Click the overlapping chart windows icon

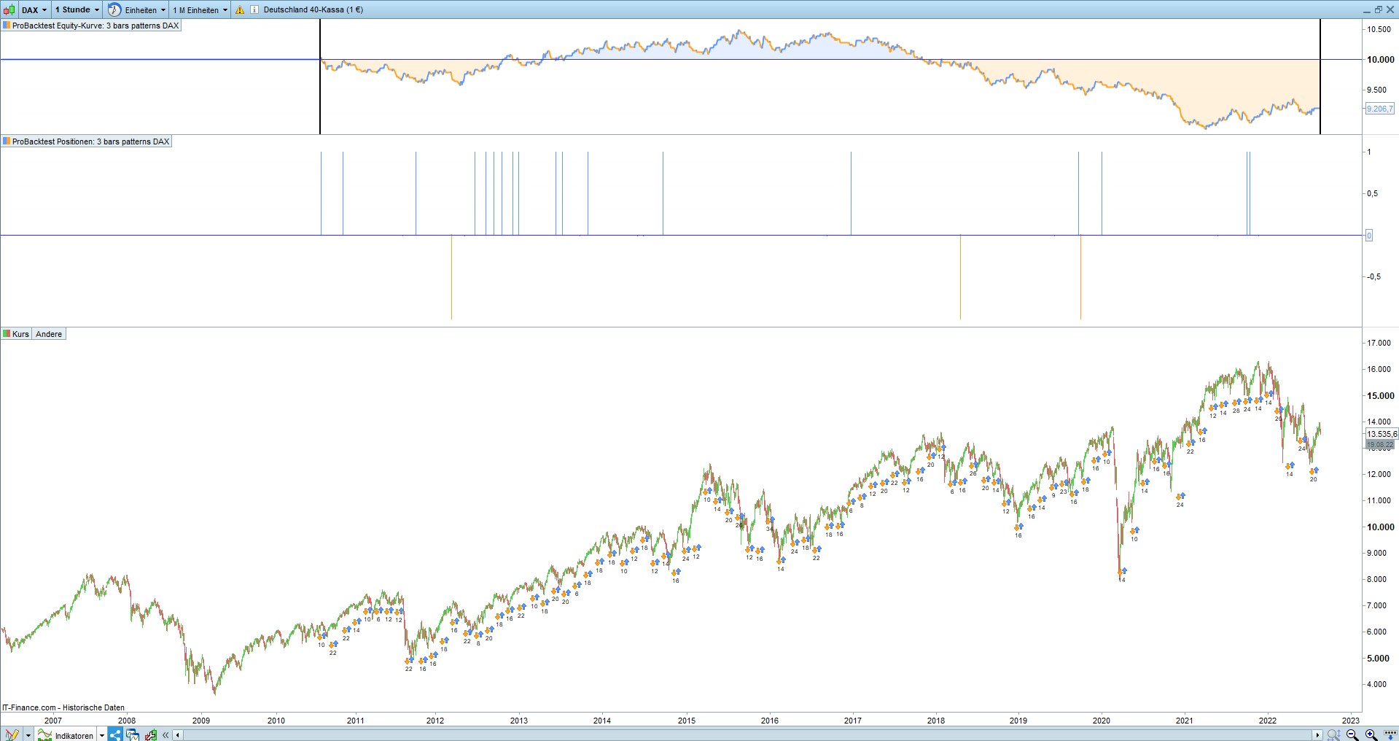click(133, 734)
